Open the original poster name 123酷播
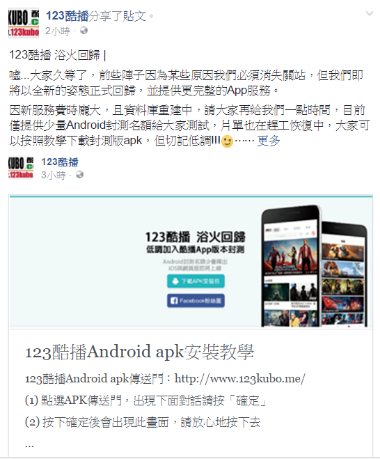 click(x=60, y=162)
